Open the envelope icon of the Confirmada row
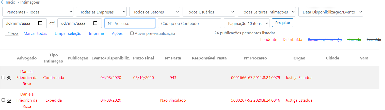Screen dimensions: 385x110 click(9, 78)
